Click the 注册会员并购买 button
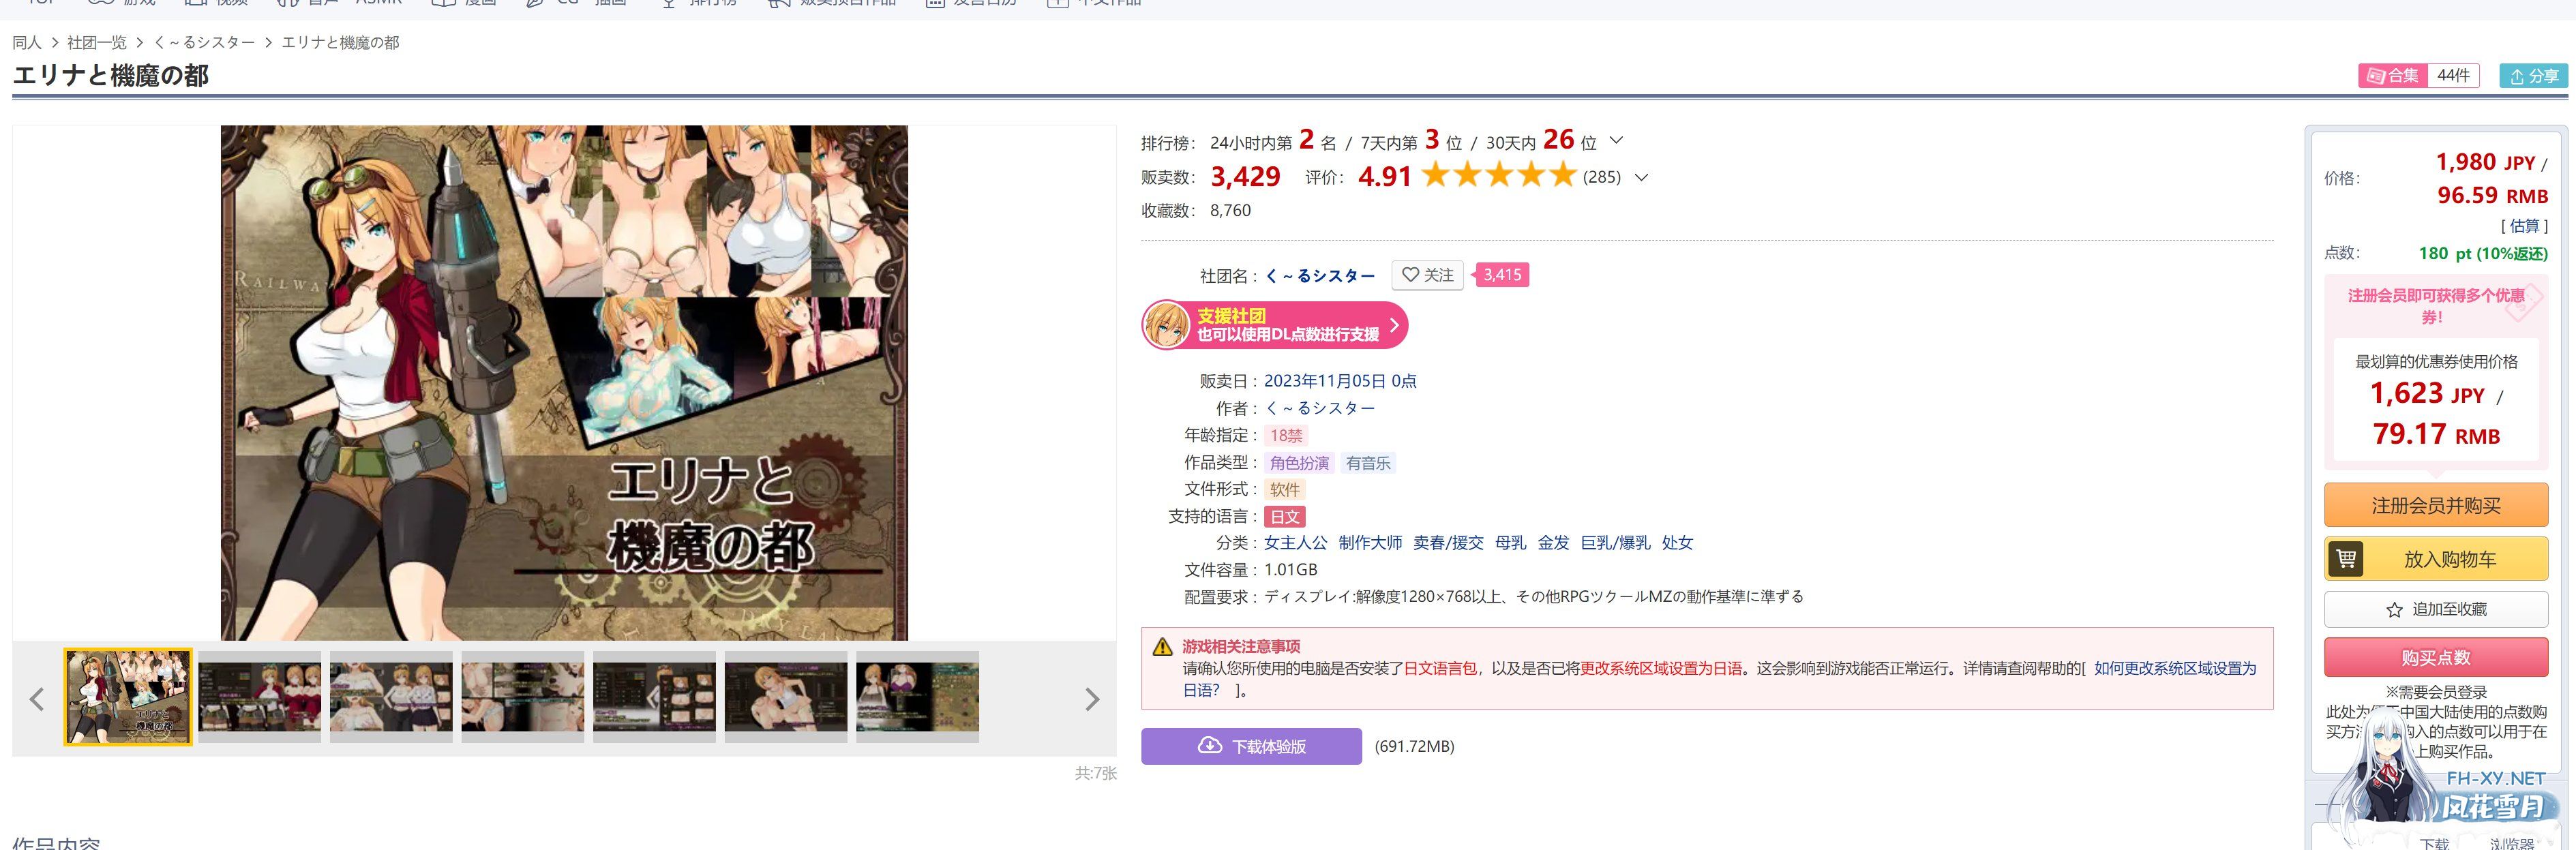The width and height of the screenshot is (2576, 850). (x=2436, y=505)
